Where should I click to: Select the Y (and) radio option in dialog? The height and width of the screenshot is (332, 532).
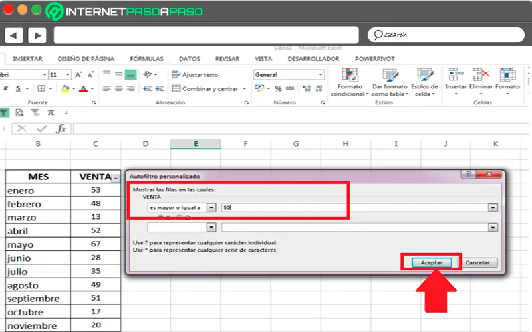pyautogui.click(x=160, y=217)
